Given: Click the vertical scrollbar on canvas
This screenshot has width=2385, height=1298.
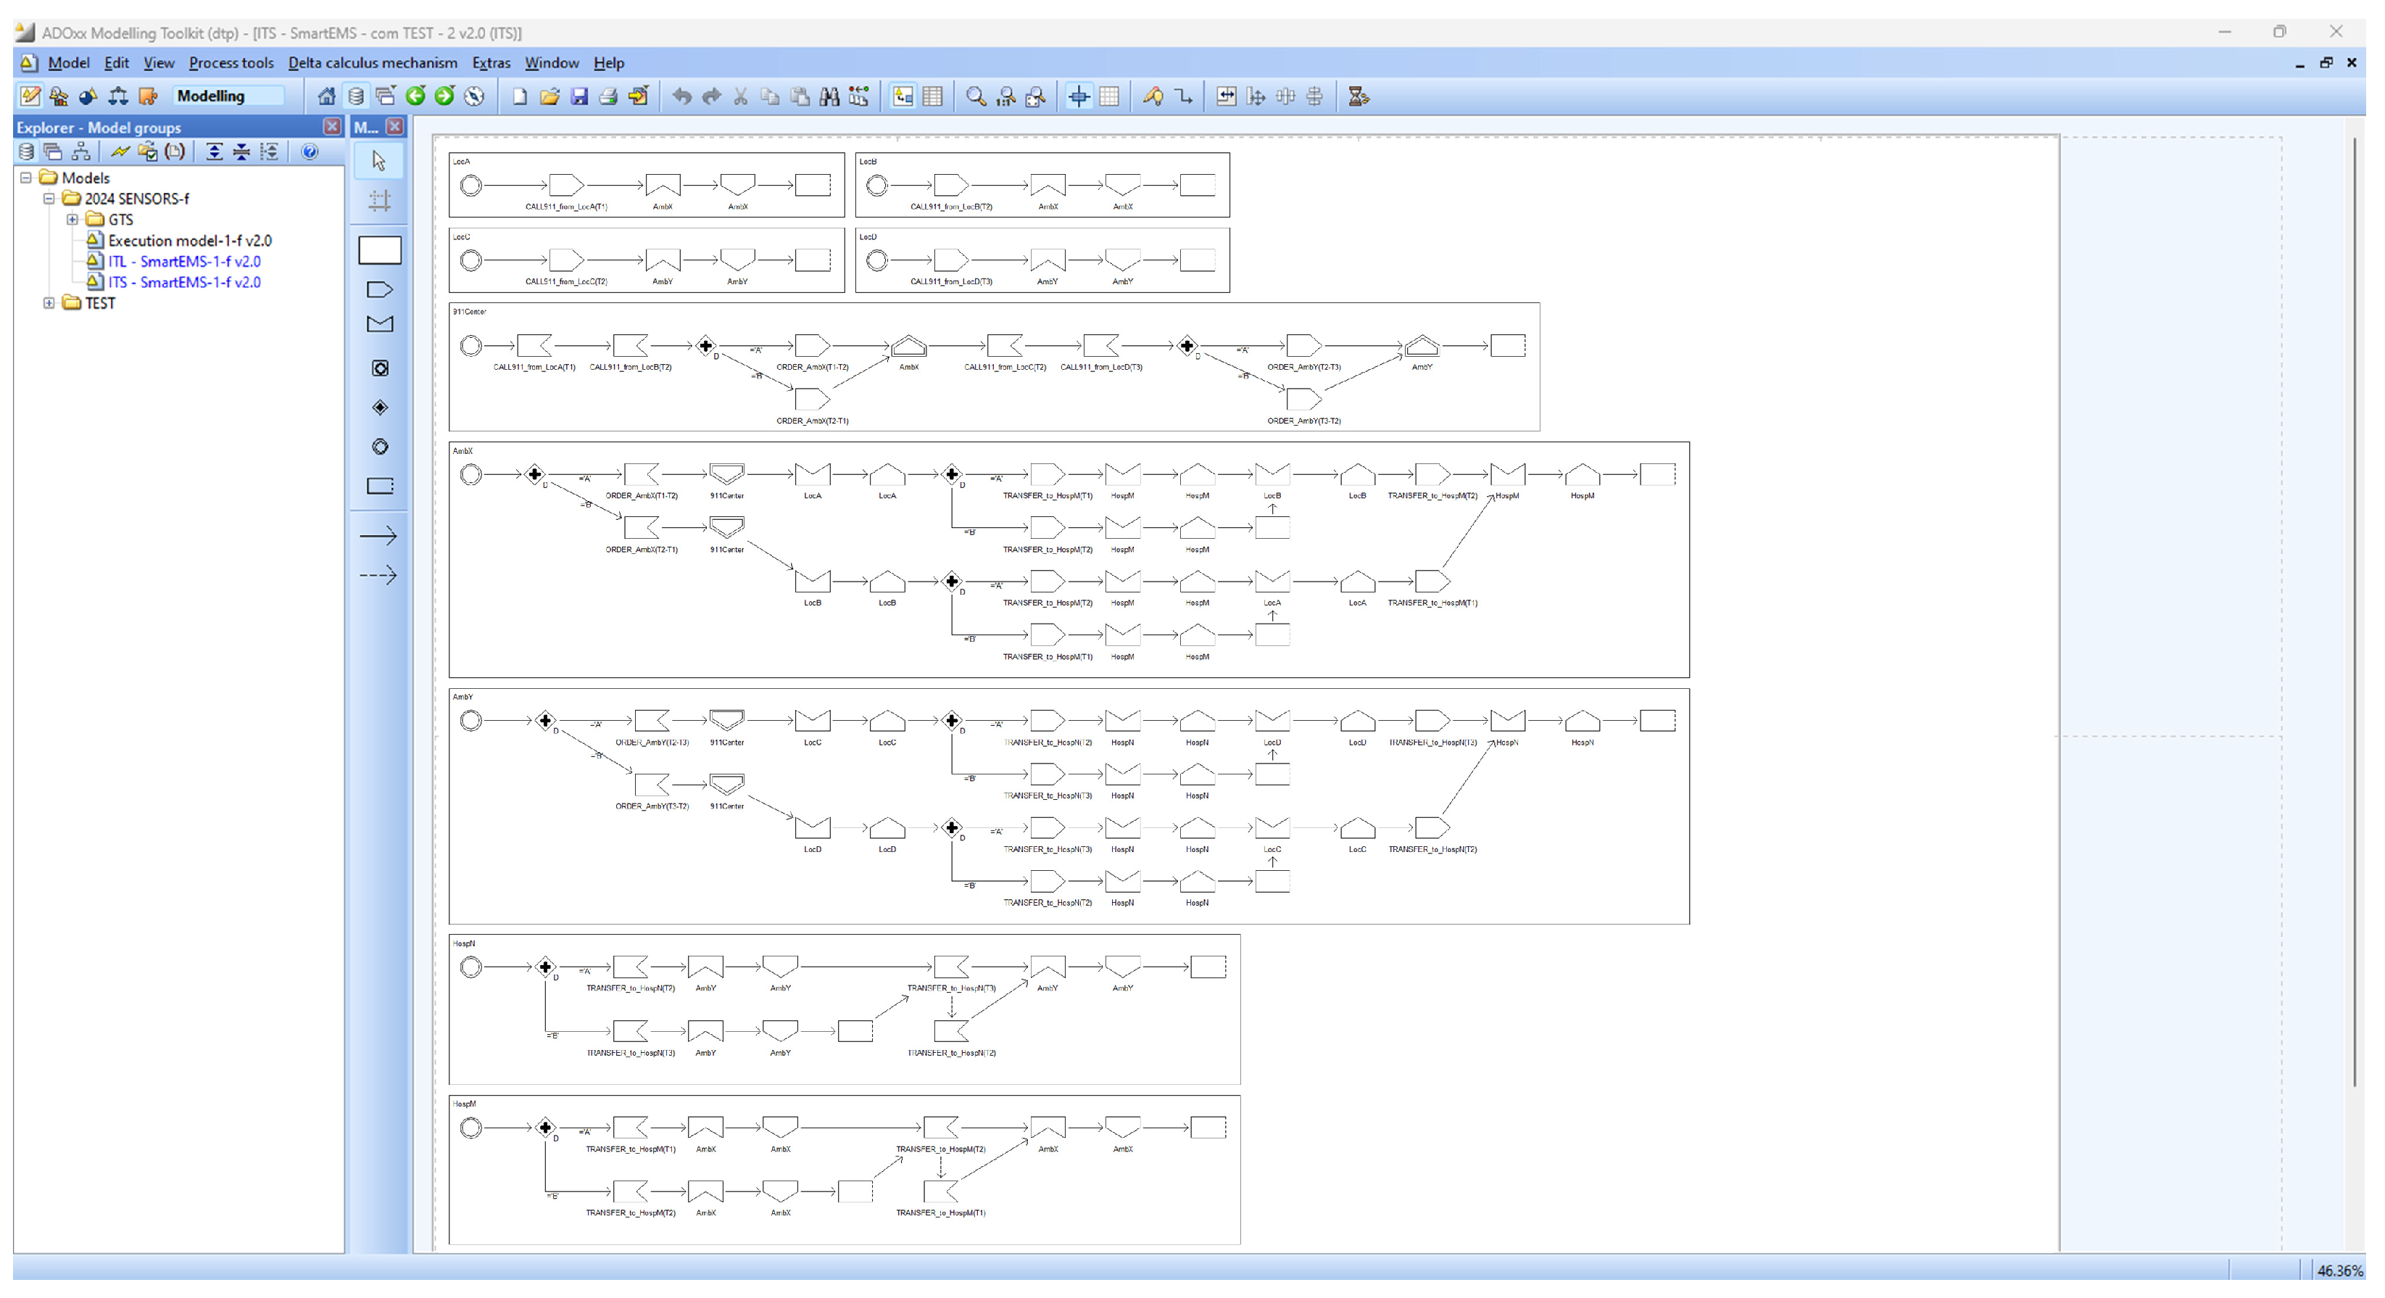Looking at the screenshot, I should 2354,611.
